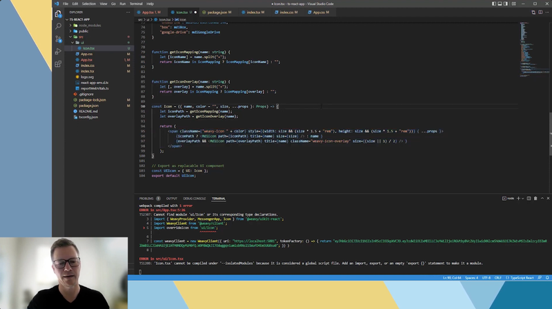The image size is (552, 309).
Task: Toggle the secondary side bar layout button
Action: [506, 3]
